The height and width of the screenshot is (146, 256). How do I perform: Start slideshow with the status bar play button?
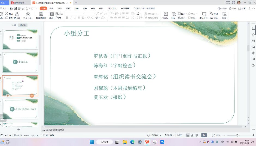204,135
